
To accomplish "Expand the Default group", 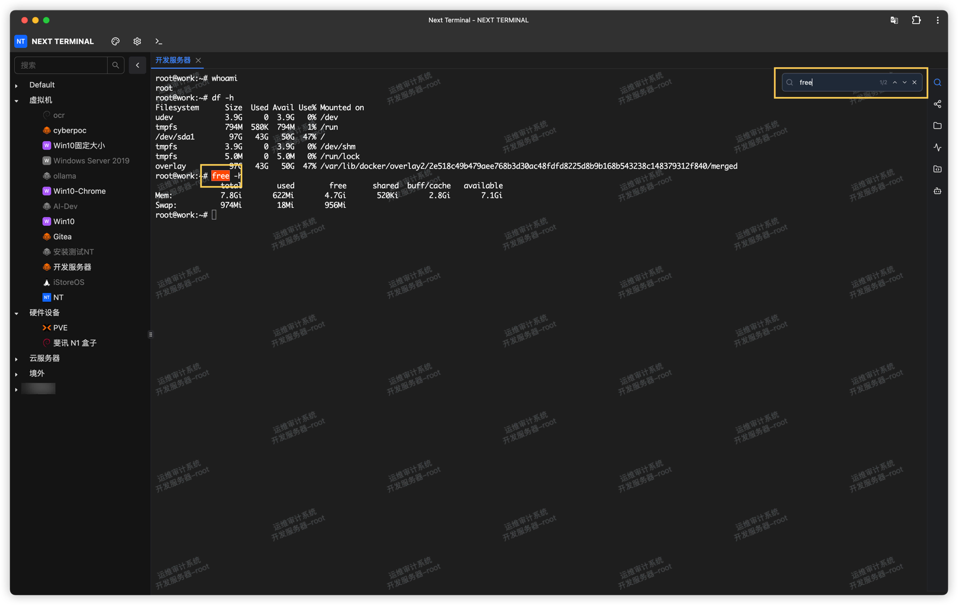I will pos(17,85).
